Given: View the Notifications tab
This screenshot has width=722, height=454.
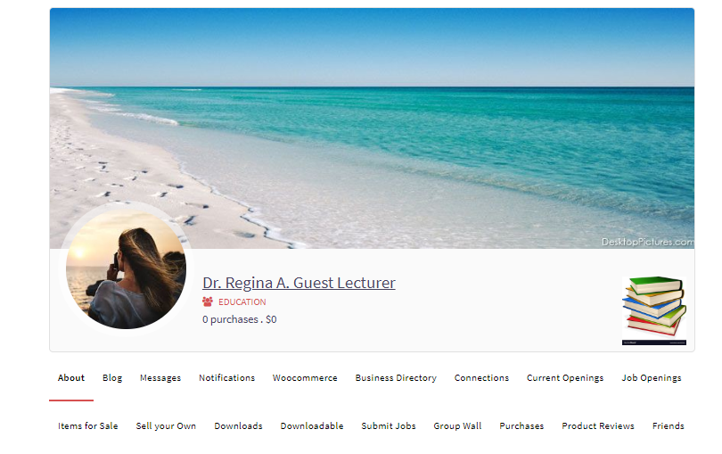Looking at the screenshot, I should [x=227, y=378].
